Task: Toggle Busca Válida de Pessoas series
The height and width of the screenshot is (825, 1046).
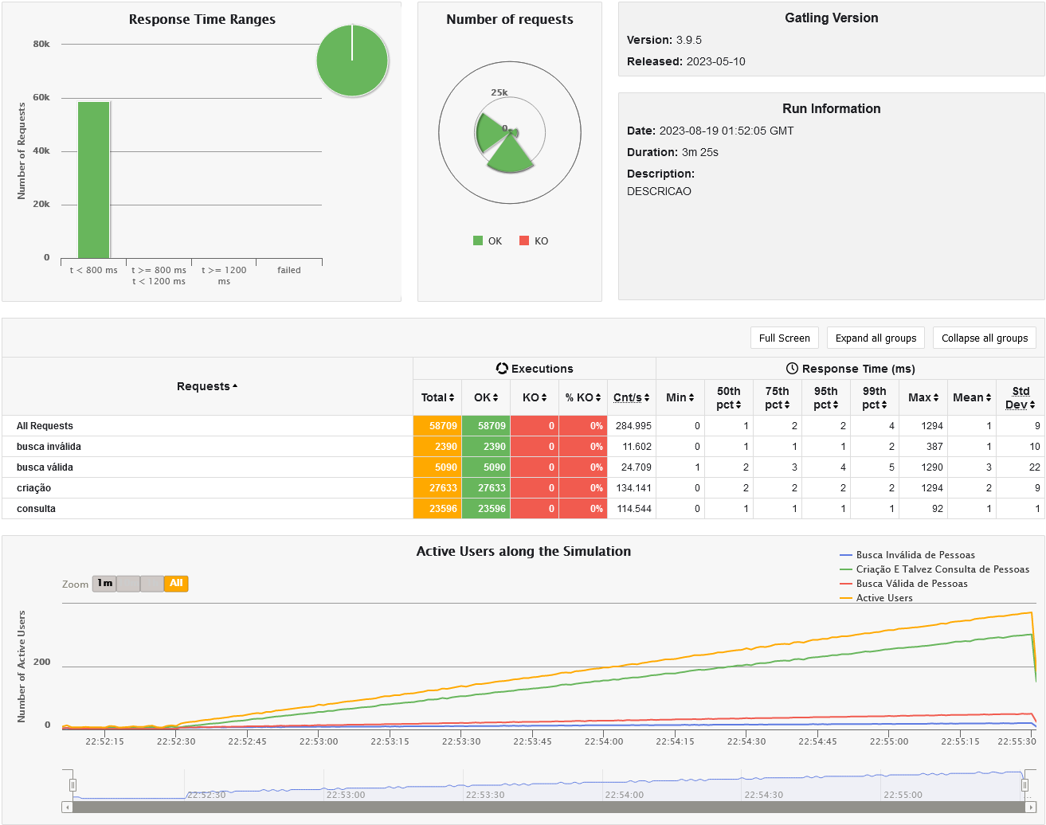Action: coord(904,584)
